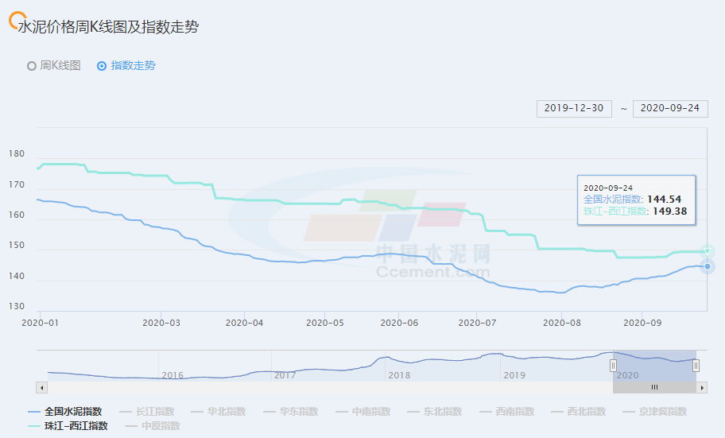Click the 2020-01 x-axis label

click(x=41, y=323)
